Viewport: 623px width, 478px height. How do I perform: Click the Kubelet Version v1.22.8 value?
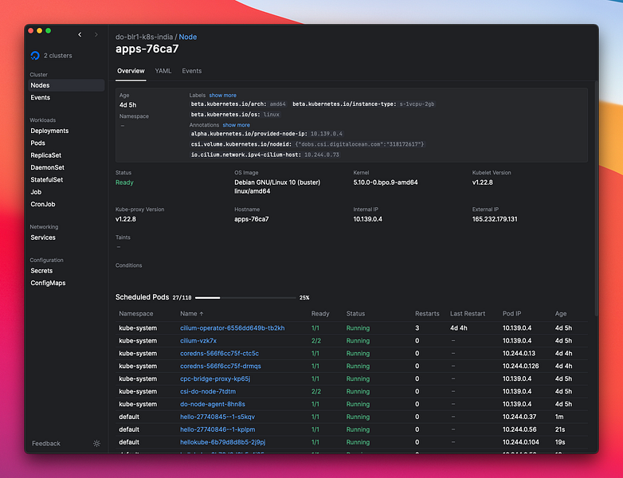(482, 182)
